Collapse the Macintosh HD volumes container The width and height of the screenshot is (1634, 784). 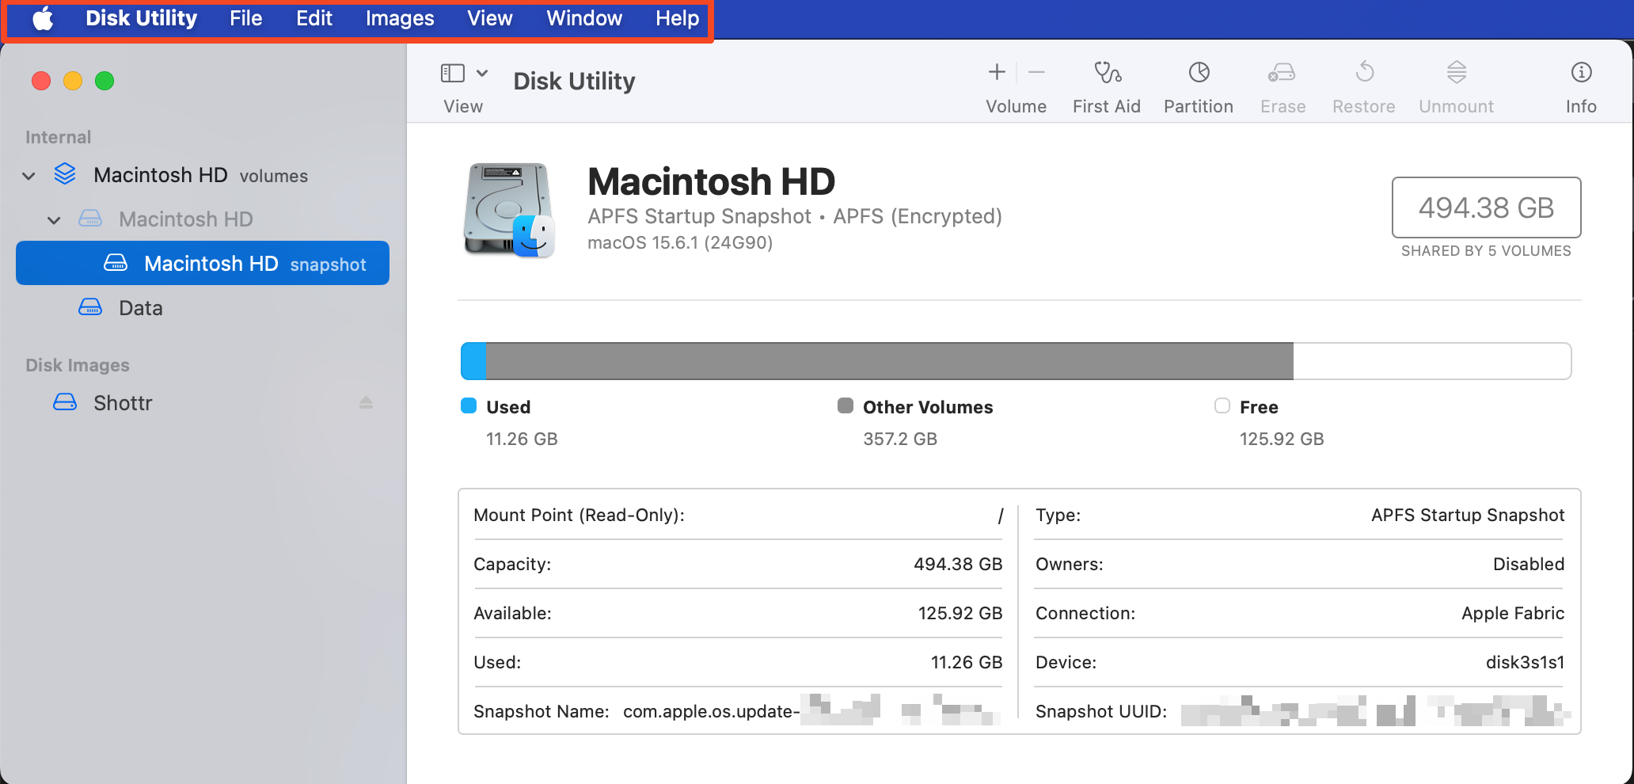click(29, 176)
